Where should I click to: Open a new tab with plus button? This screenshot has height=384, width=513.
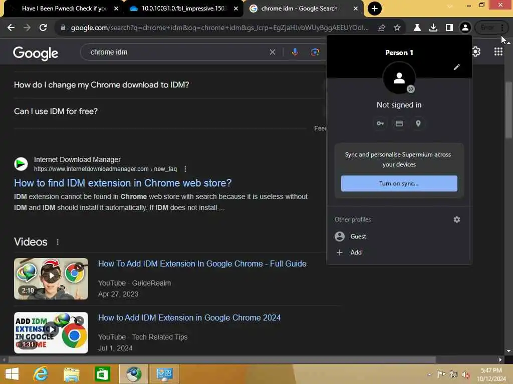click(x=375, y=8)
